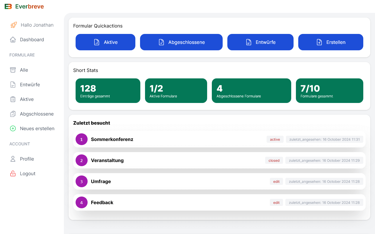This screenshot has height=234, width=375.
Task: Click the Short Stats heading
Action: pos(86,70)
